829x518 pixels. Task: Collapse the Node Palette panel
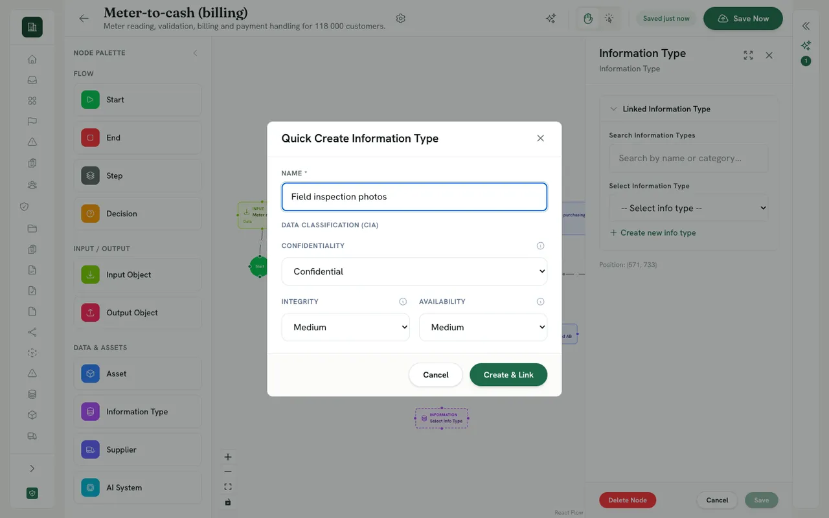tap(195, 53)
